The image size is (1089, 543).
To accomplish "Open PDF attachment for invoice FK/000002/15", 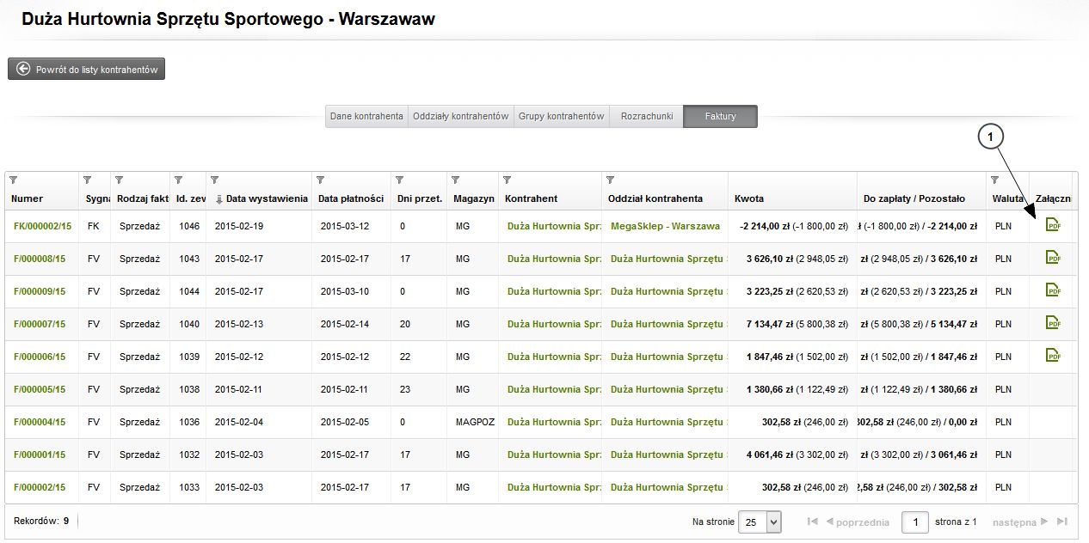I will tap(1053, 225).
